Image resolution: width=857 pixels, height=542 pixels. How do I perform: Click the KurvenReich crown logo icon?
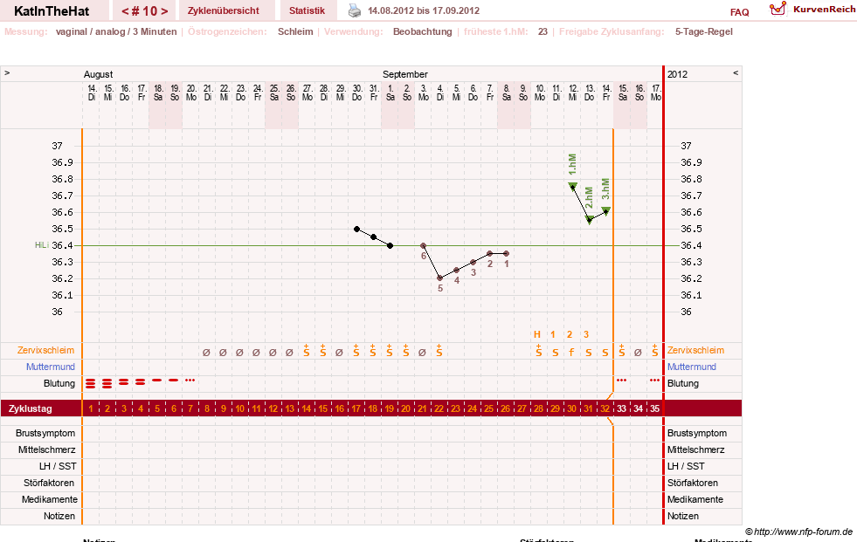point(778,9)
